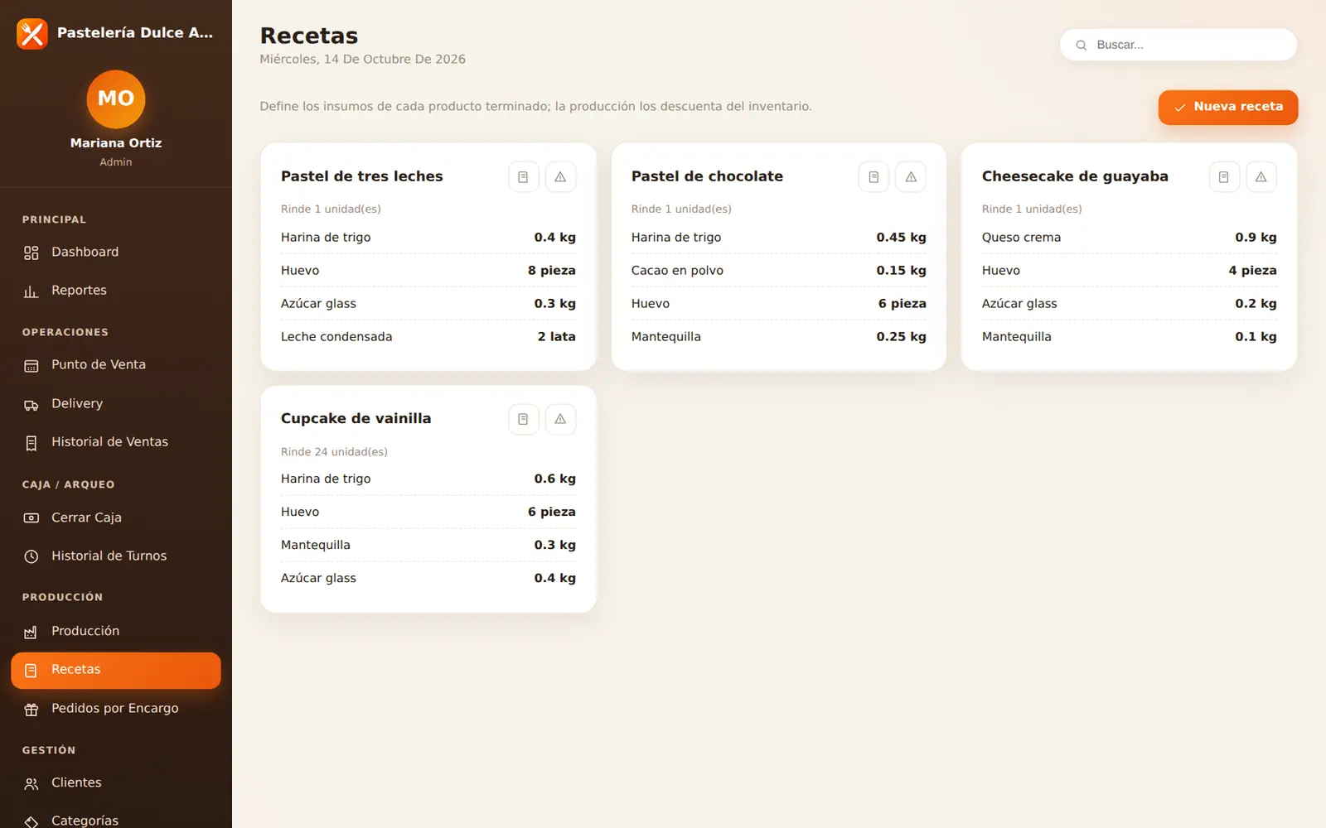This screenshot has width=1326, height=828.
Task: Click the document icon on Cupcake de vainilla card
Action: click(x=523, y=419)
